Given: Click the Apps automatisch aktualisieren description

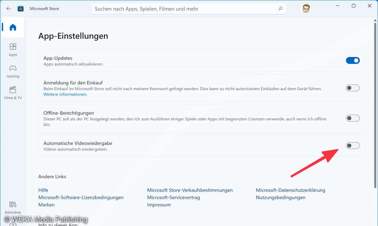Looking at the screenshot, I should pyautogui.click(x=73, y=64).
